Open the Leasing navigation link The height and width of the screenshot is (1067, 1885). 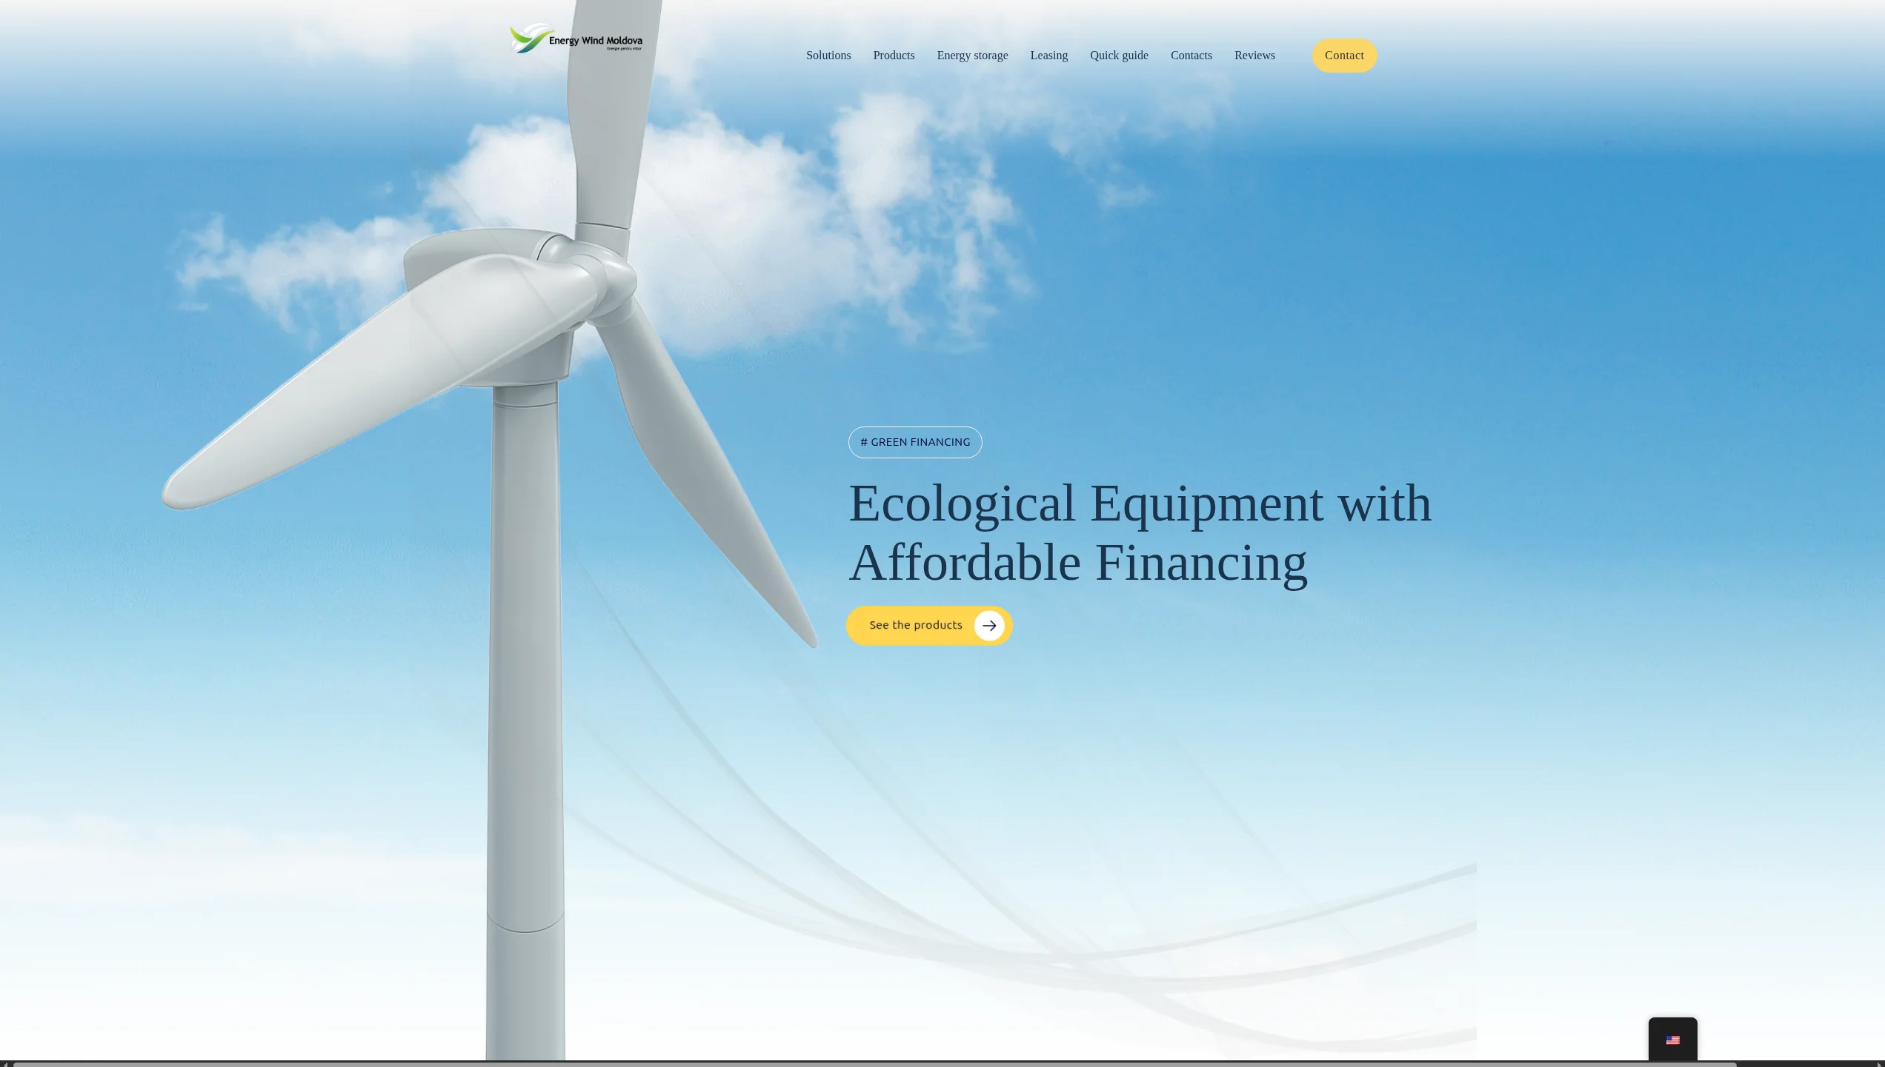[1048, 56]
